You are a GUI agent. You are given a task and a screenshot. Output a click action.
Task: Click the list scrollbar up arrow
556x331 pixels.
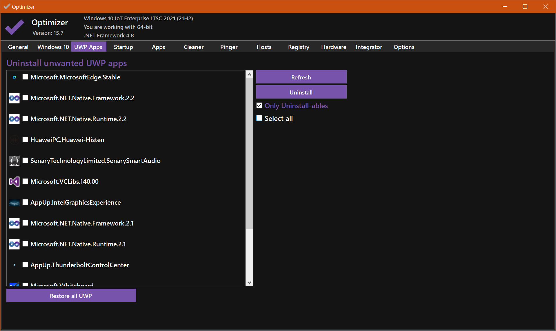point(249,74)
